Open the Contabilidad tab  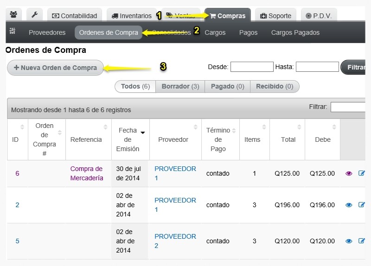[x=75, y=16]
